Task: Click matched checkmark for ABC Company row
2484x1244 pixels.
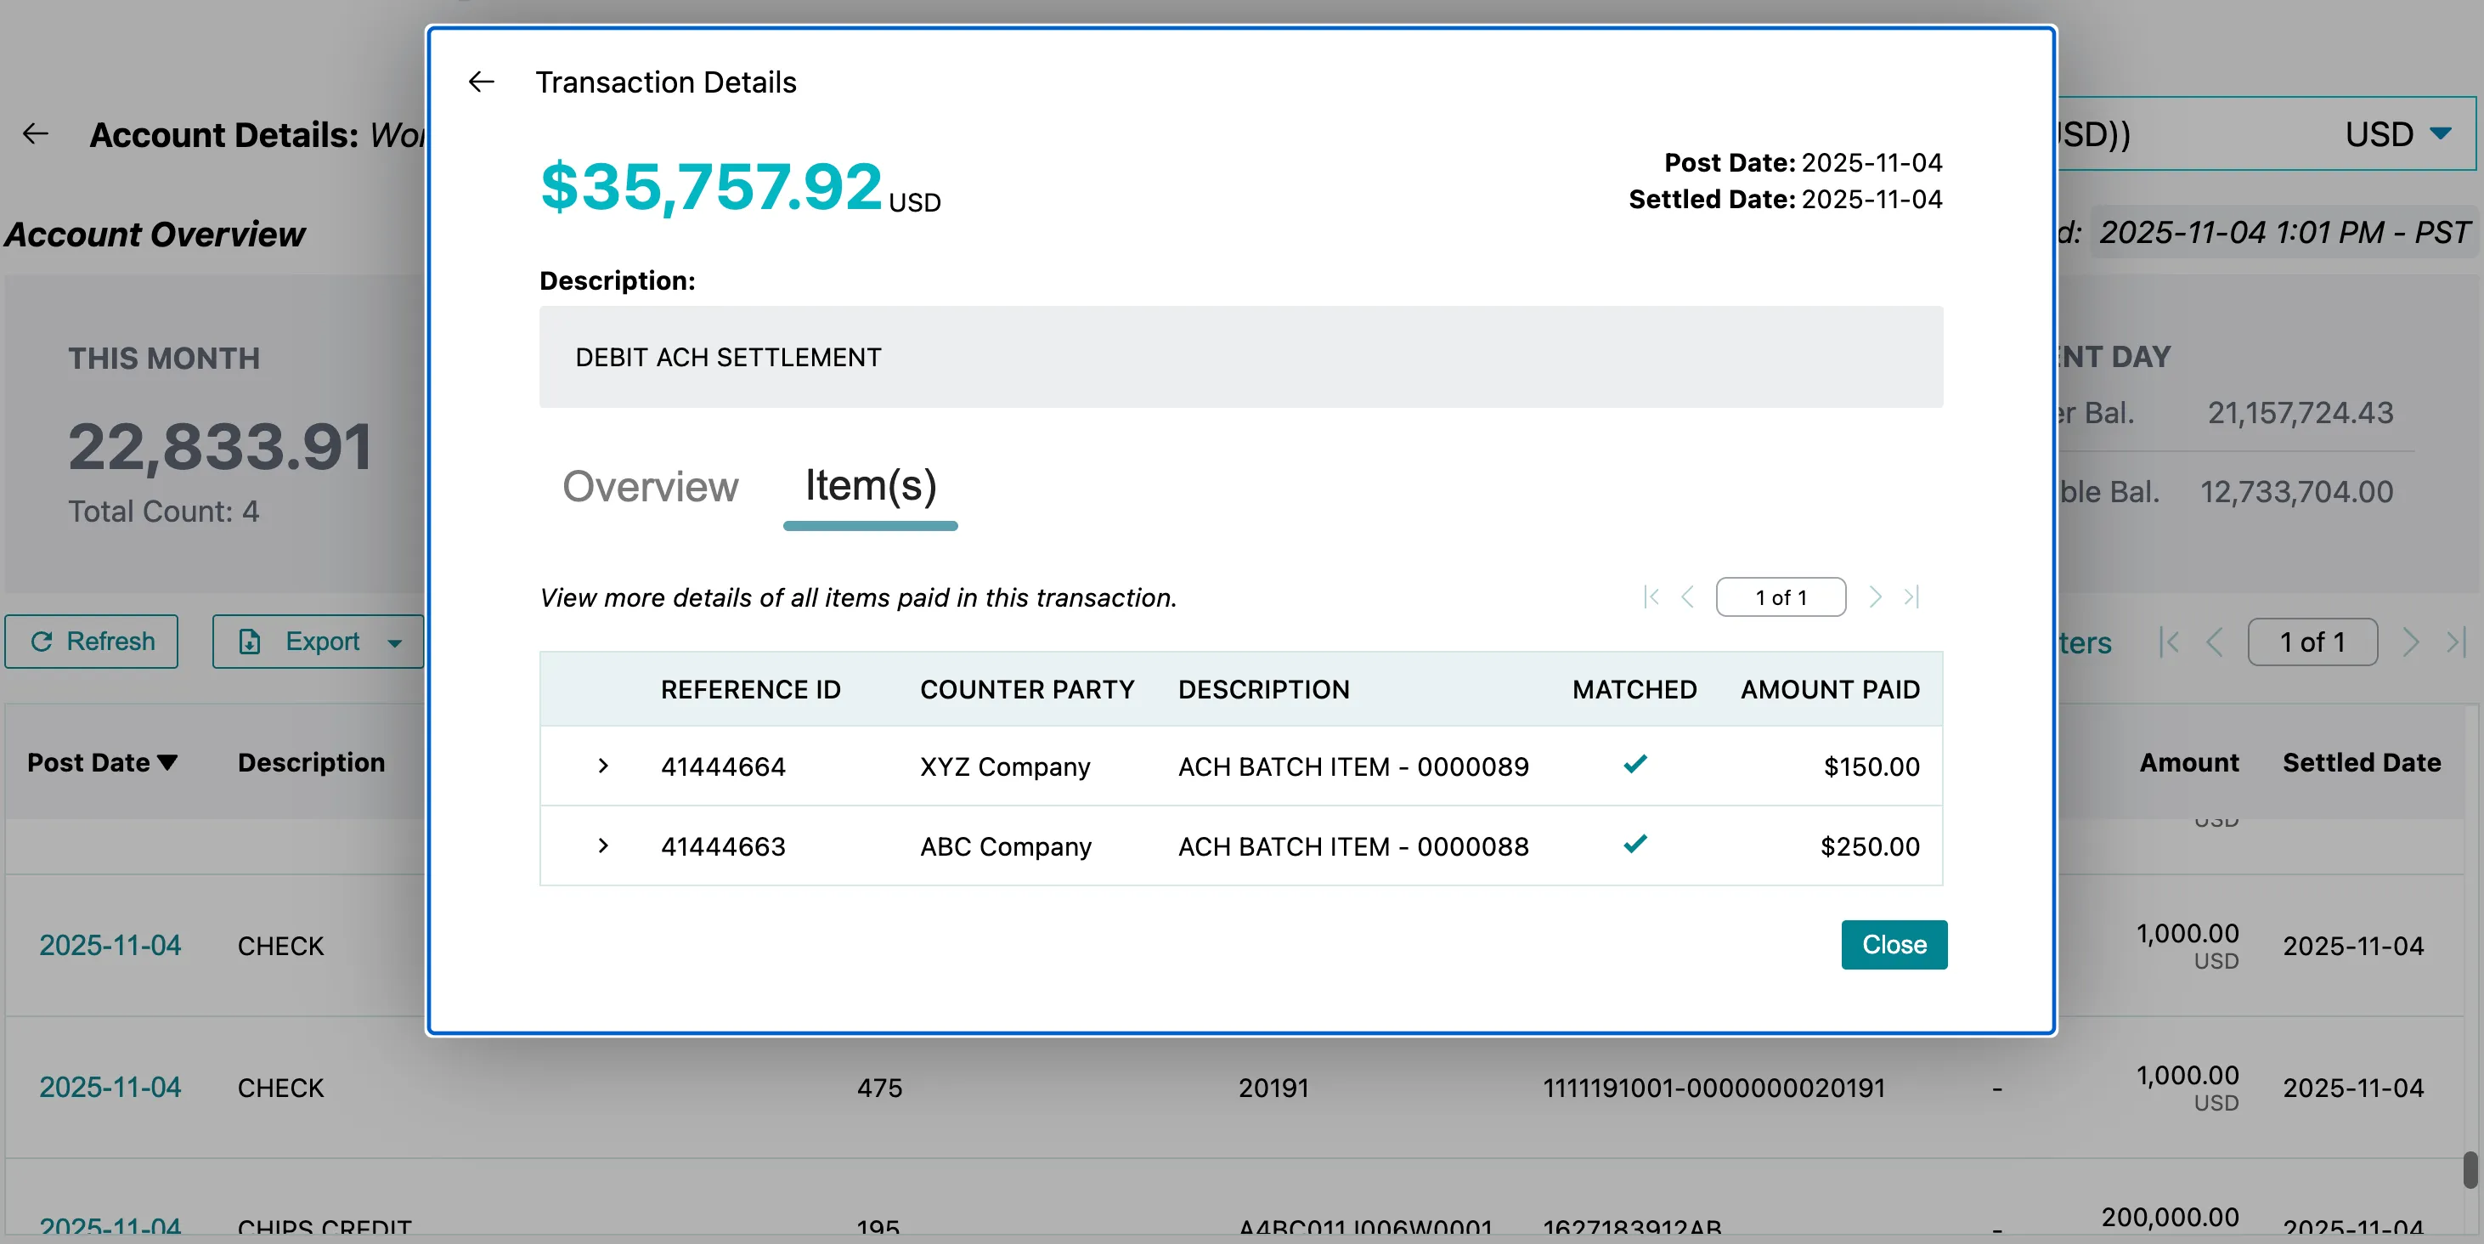Action: pos(1635,845)
